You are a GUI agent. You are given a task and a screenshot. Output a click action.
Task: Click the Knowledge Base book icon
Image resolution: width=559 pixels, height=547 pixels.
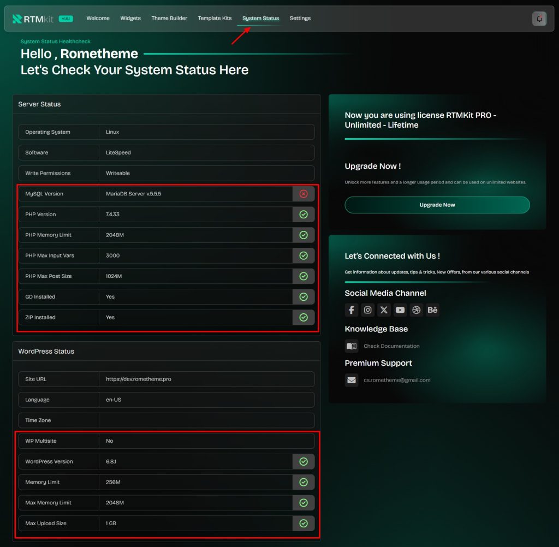(352, 346)
